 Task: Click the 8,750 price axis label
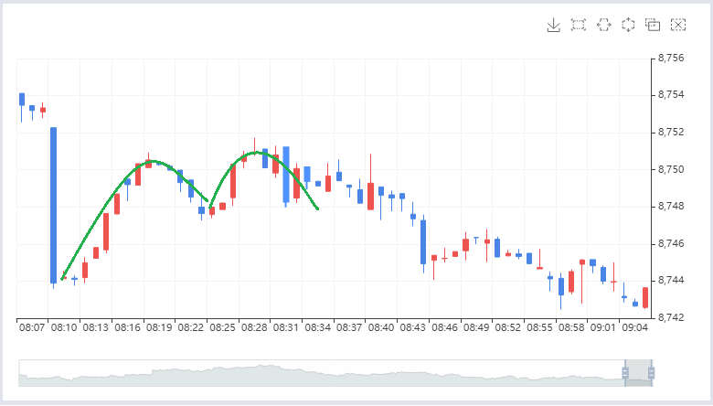(671, 169)
